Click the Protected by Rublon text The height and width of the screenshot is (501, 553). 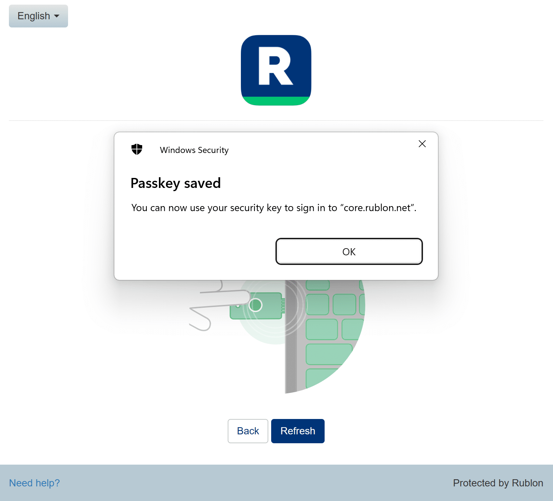(498, 483)
